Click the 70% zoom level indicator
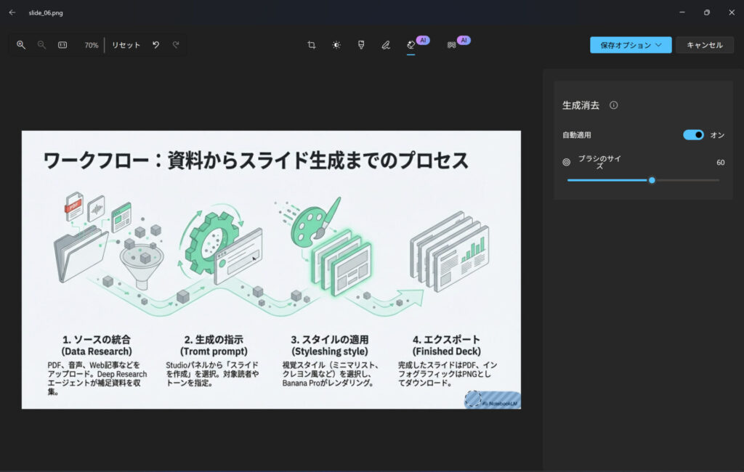Screen dimensions: 744x472 (x=89, y=44)
